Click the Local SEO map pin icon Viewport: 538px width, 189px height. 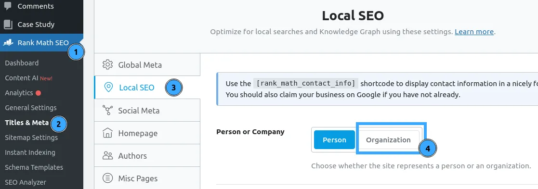[x=108, y=88]
